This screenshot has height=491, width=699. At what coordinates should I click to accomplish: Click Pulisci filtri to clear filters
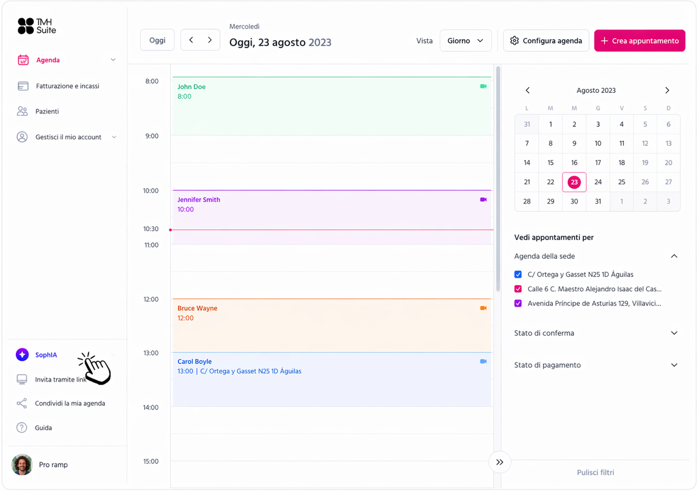point(595,472)
